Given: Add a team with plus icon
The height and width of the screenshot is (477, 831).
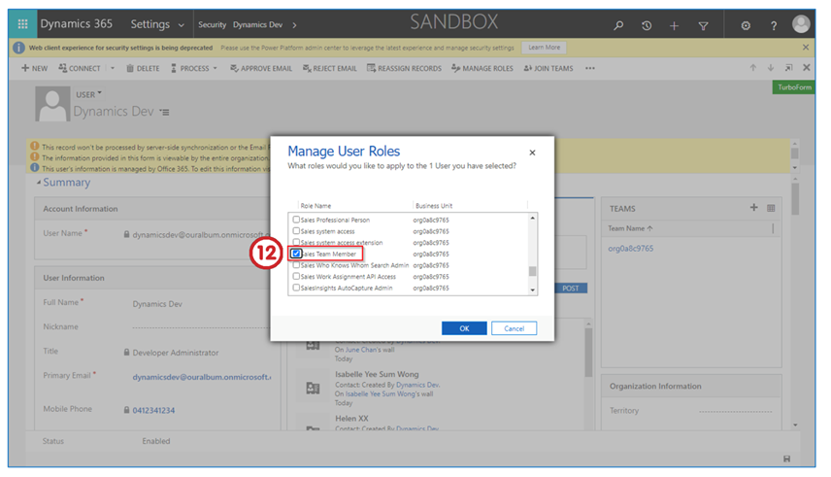Looking at the screenshot, I should pos(754,208).
